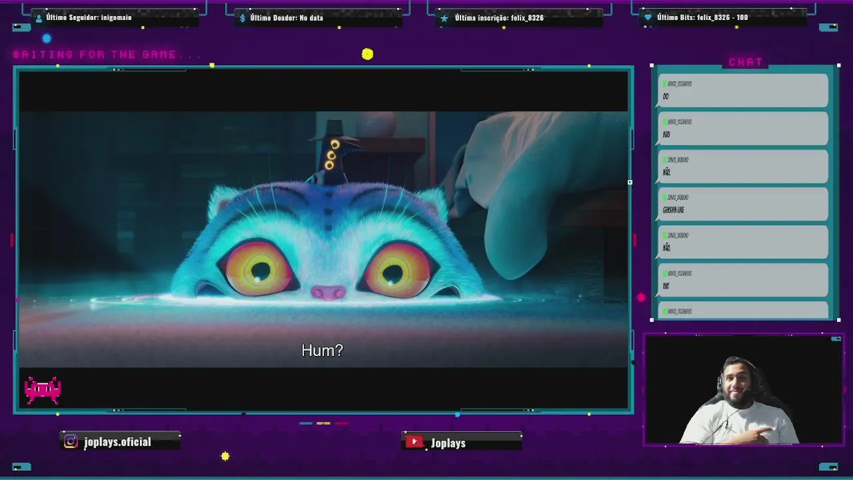
Task: Open the Joplays YouTube channel name
Action: tap(448, 443)
